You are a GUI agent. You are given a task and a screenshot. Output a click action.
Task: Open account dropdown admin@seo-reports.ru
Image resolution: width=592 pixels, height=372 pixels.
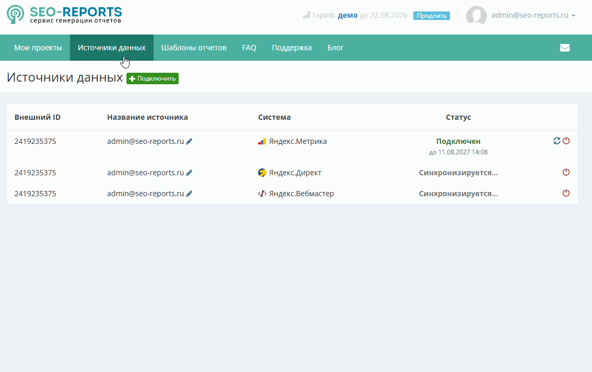(x=533, y=15)
